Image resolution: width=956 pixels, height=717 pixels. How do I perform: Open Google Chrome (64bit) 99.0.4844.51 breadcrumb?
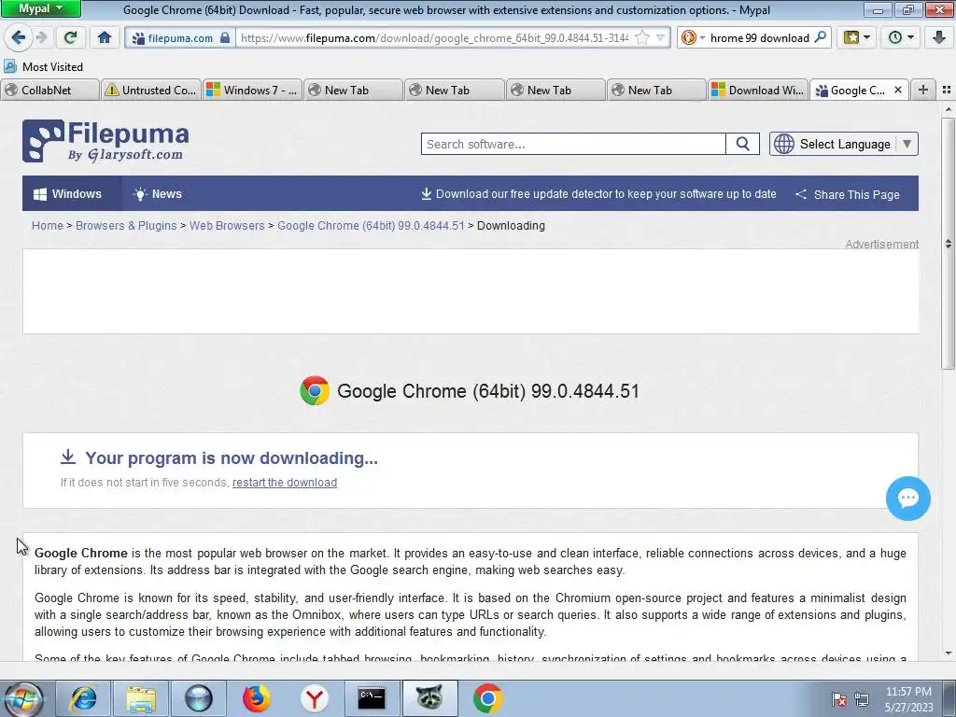point(371,226)
